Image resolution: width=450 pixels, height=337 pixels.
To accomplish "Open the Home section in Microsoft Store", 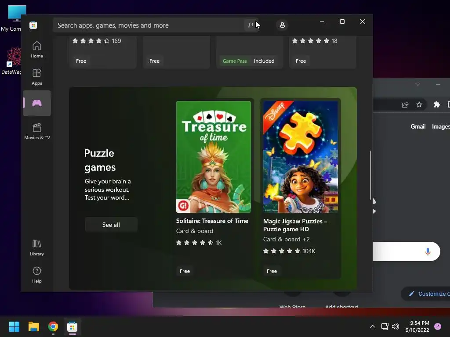I will pyautogui.click(x=37, y=50).
